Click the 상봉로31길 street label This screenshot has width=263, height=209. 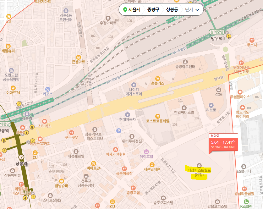pyautogui.click(x=223, y=117)
